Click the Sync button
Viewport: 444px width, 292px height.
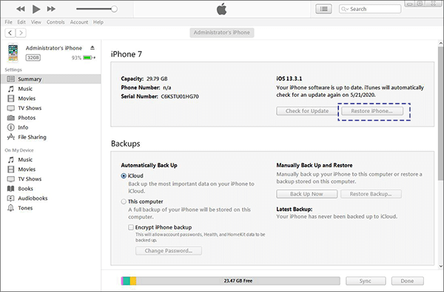coord(366,281)
